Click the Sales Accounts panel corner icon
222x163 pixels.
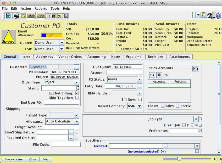(x=196, y=69)
